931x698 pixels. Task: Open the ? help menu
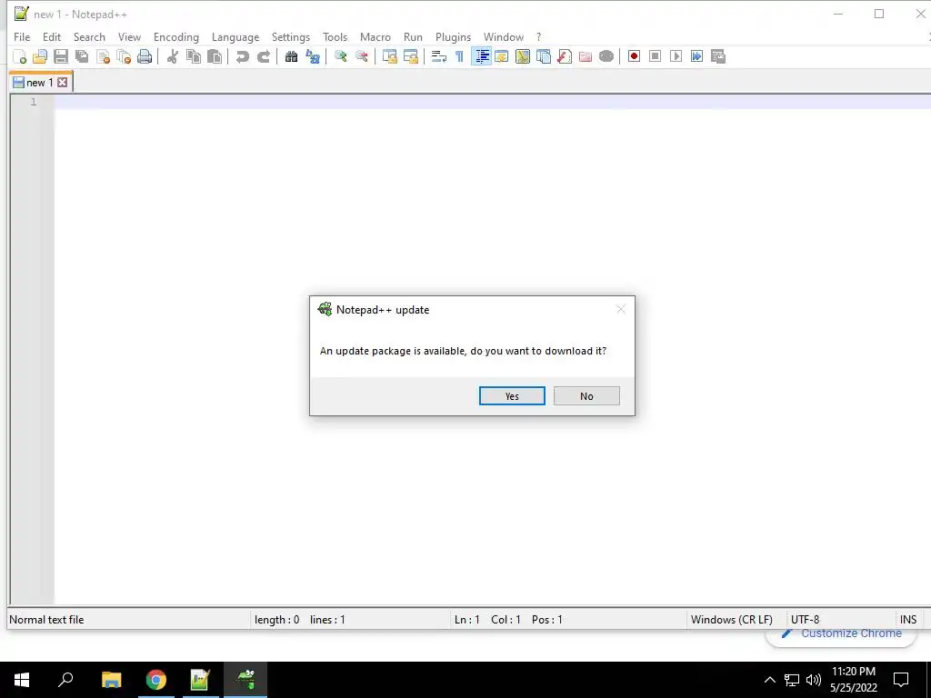pos(538,36)
